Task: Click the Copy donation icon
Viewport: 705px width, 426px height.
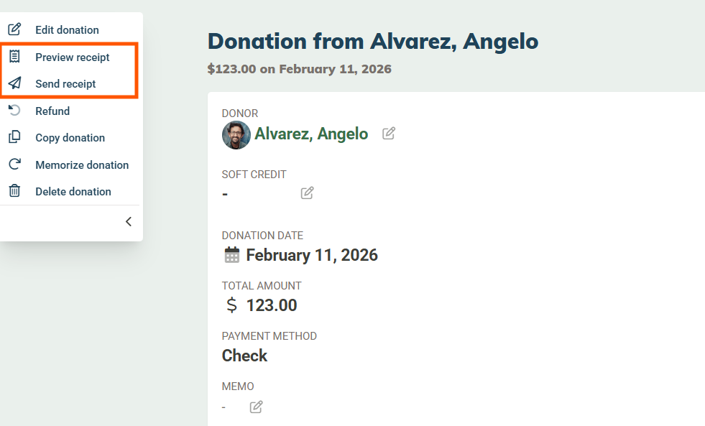Action: coord(14,138)
